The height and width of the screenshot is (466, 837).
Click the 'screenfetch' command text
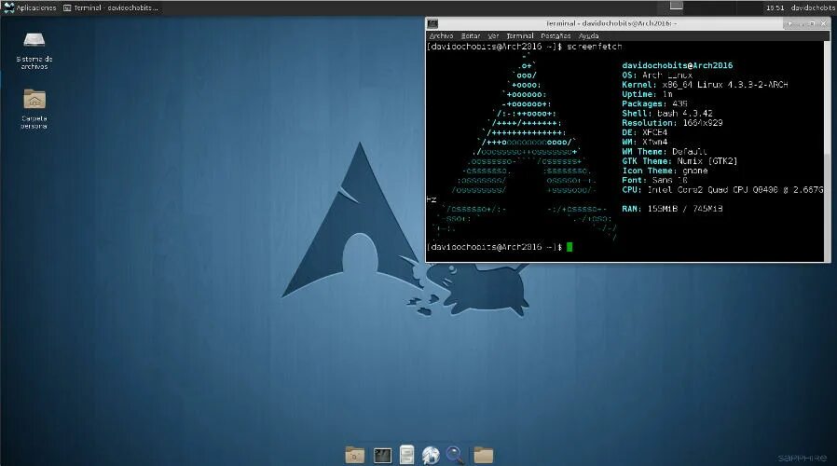[594, 47]
